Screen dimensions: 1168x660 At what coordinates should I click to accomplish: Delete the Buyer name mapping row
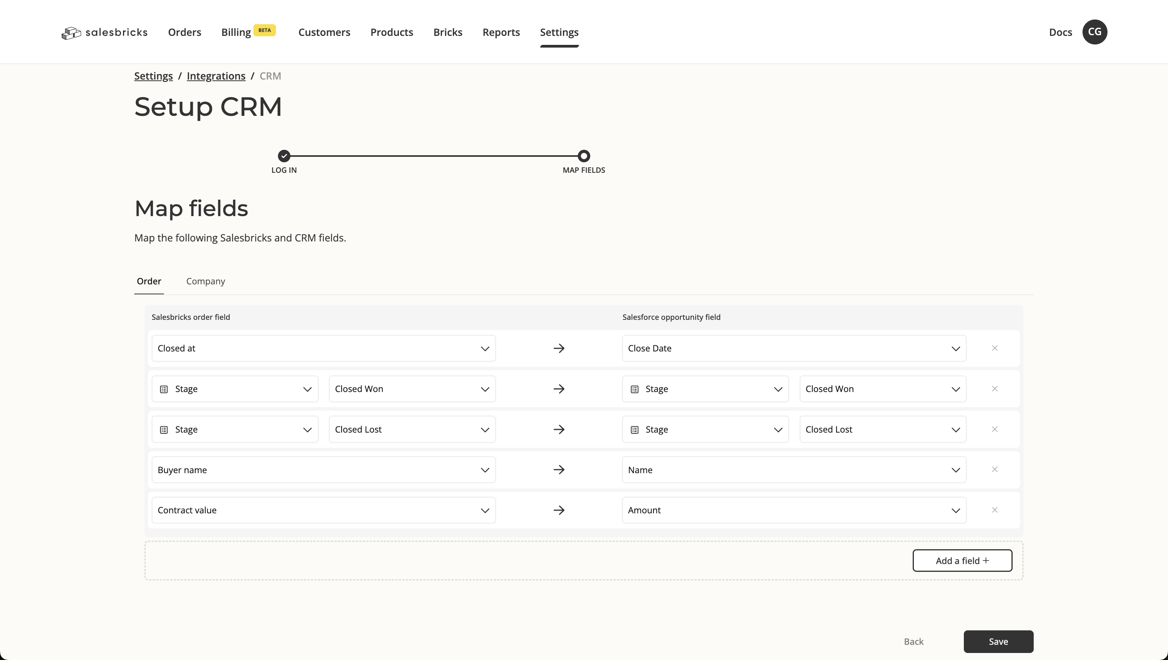click(994, 469)
